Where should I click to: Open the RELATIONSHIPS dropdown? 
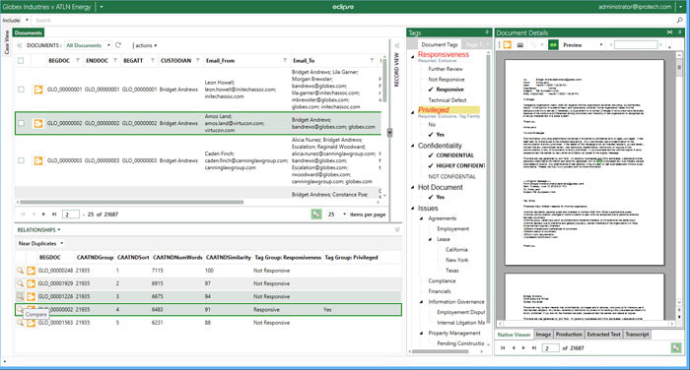(x=38, y=230)
